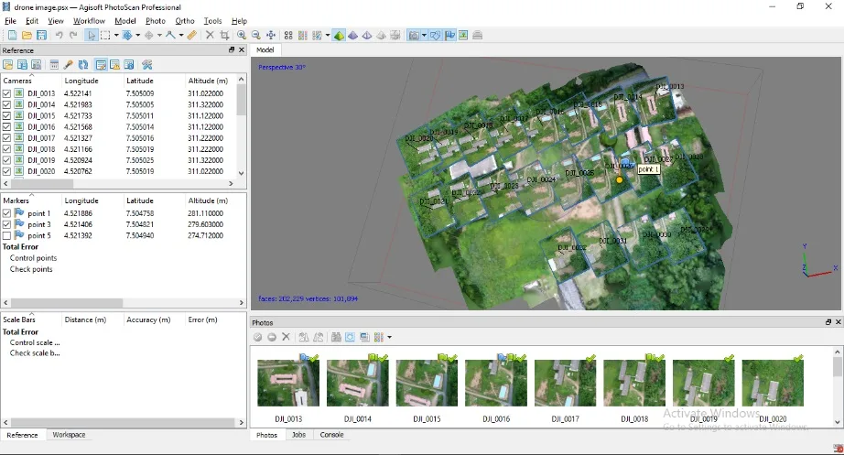Image resolution: width=844 pixels, height=455 pixels.
Task: Undo the last action
Action: (x=59, y=35)
